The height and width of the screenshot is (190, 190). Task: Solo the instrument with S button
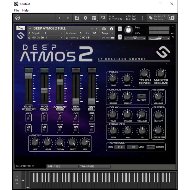pos(120,29)
